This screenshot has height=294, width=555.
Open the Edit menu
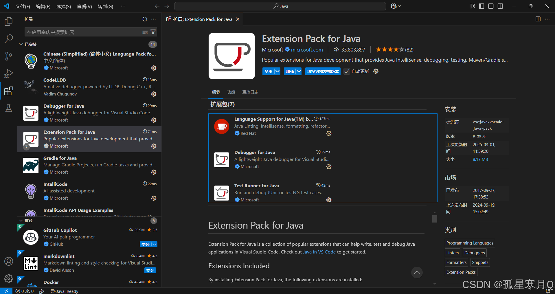click(43, 6)
